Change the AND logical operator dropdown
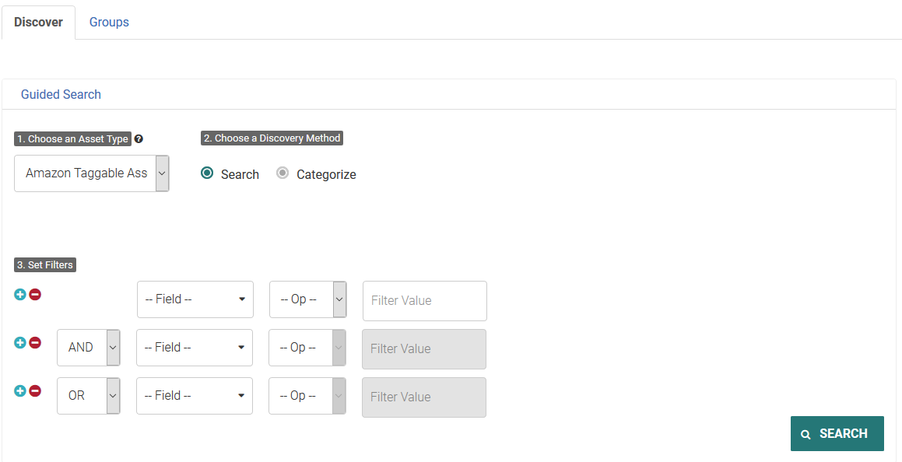 [x=89, y=348]
